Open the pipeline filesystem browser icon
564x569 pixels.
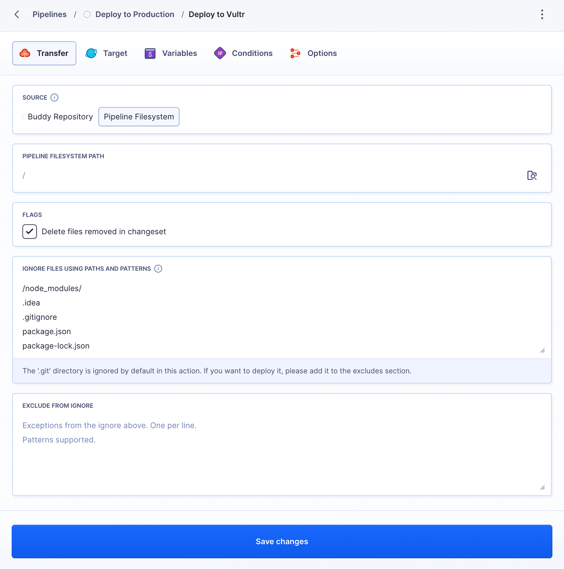pyautogui.click(x=532, y=176)
